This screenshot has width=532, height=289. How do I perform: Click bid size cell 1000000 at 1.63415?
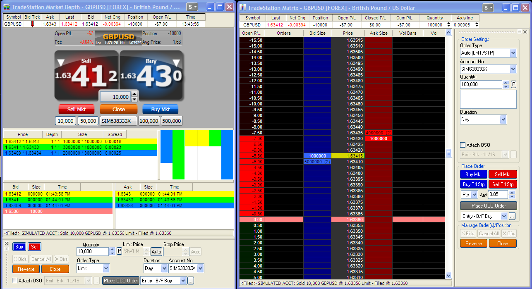[317, 156]
